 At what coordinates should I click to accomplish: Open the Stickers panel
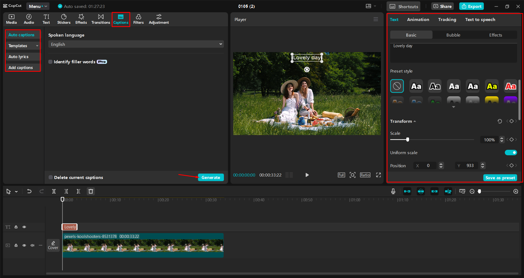tap(64, 19)
